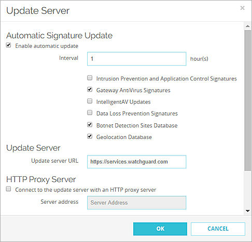This screenshot has width=252, height=242.
Task: Enable Data Loss Prevention Signatures
Action: (x=90, y=113)
